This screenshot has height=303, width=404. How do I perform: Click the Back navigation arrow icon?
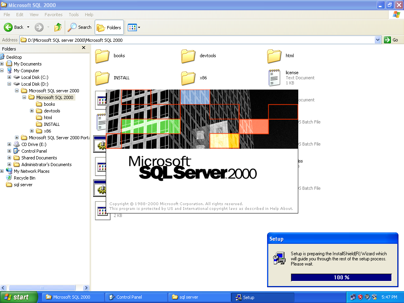[x=9, y=27]
